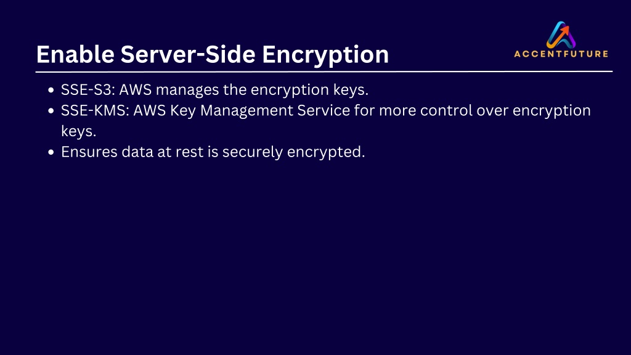Select the slide title Enable Server-Side Encryption
Screen dimensions: 631x355
[213, 54]
